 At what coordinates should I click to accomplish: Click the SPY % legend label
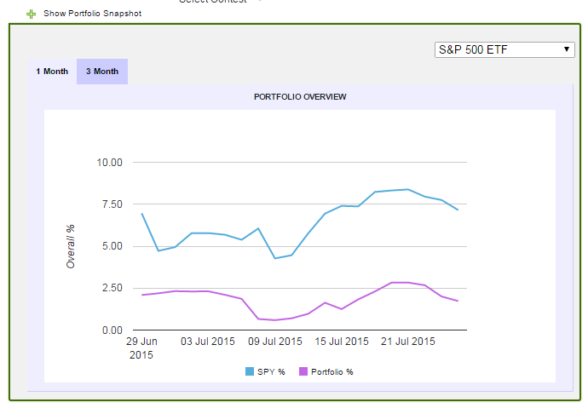[271, 372]
